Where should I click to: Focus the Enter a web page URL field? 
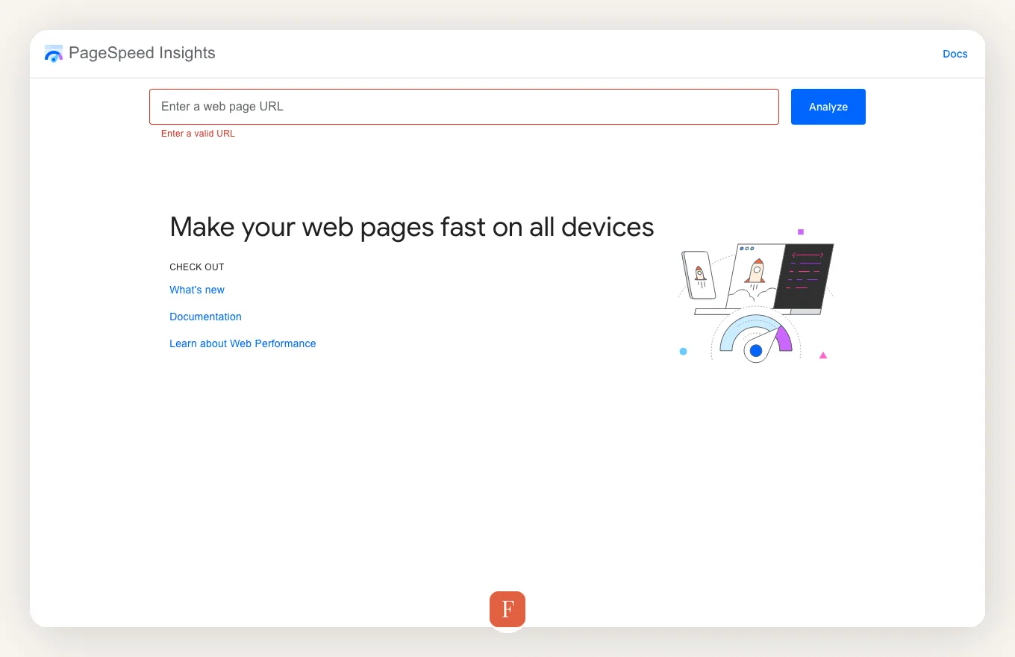464,107
